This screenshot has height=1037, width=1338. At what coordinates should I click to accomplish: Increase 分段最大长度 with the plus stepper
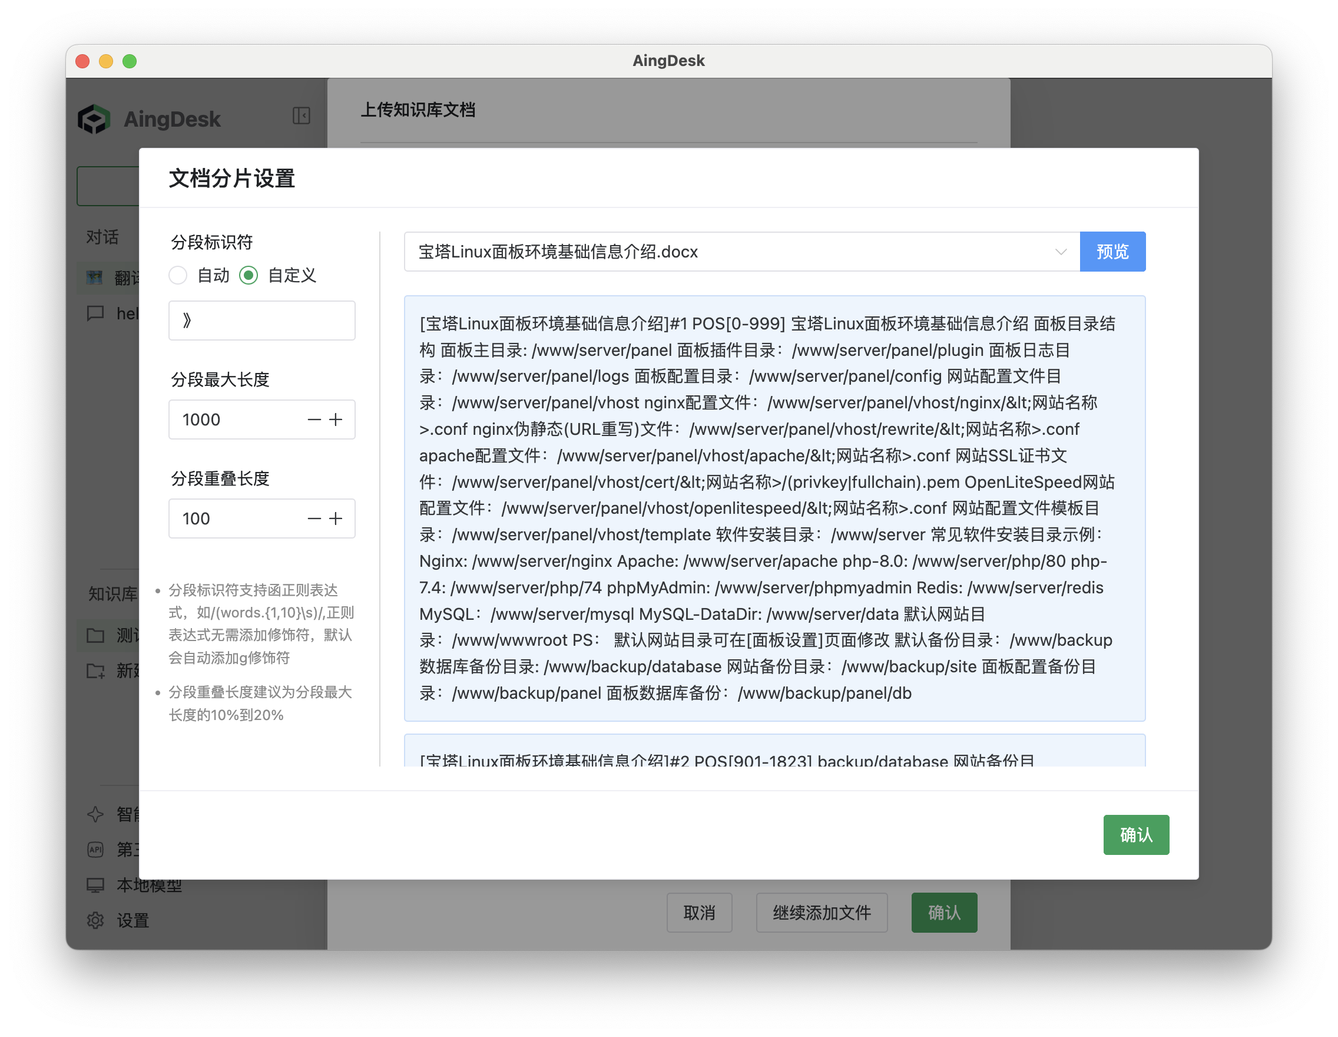(x=336, y=419)
